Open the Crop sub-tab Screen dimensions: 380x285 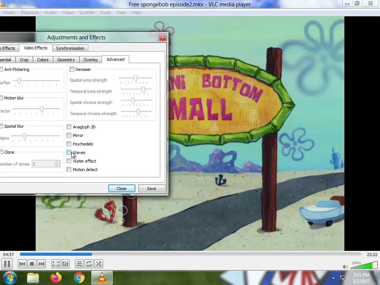point(24,60)
